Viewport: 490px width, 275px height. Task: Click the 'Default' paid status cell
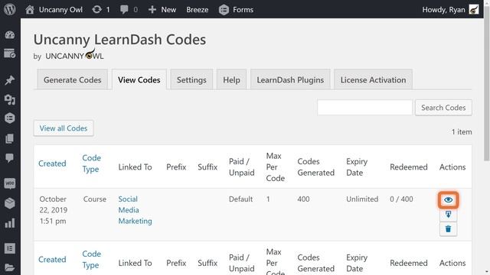[x=240, y=199]
